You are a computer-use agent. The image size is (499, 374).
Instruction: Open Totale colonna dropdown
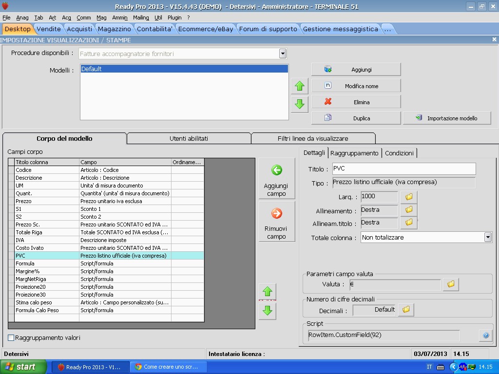pyautogui.click(x=488, y=237)
